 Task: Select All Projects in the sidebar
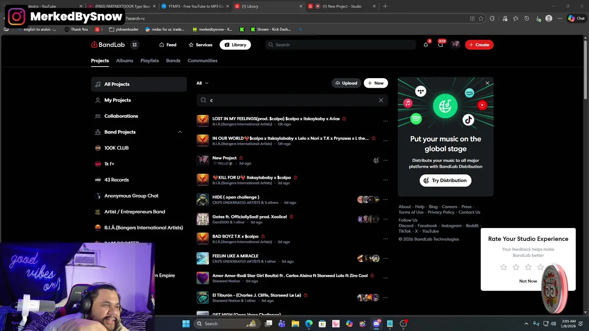pos(139,84)
